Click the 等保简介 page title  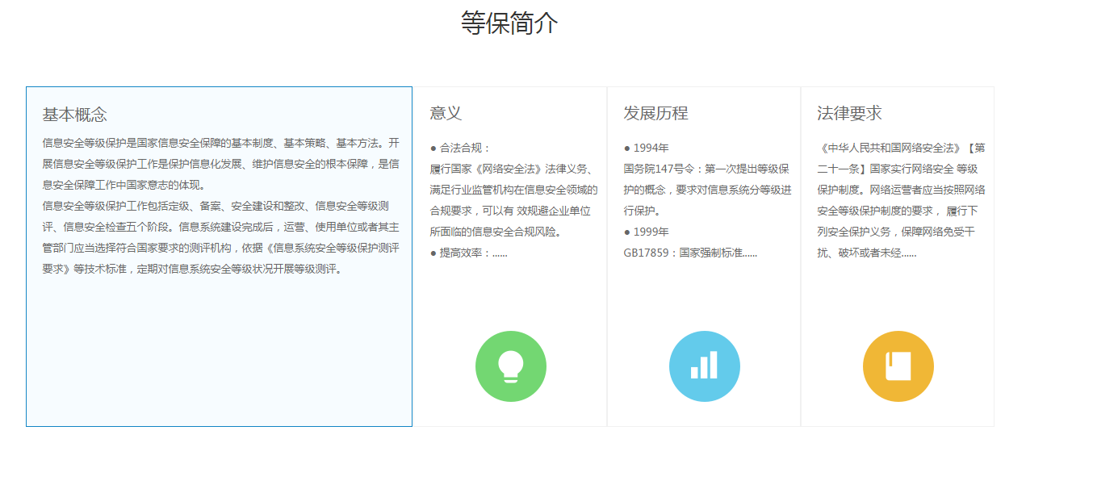pyautogui.click(x=509, y=23)
